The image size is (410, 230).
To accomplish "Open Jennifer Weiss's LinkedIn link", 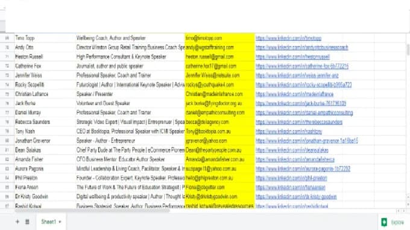I will tap(297, 75).
